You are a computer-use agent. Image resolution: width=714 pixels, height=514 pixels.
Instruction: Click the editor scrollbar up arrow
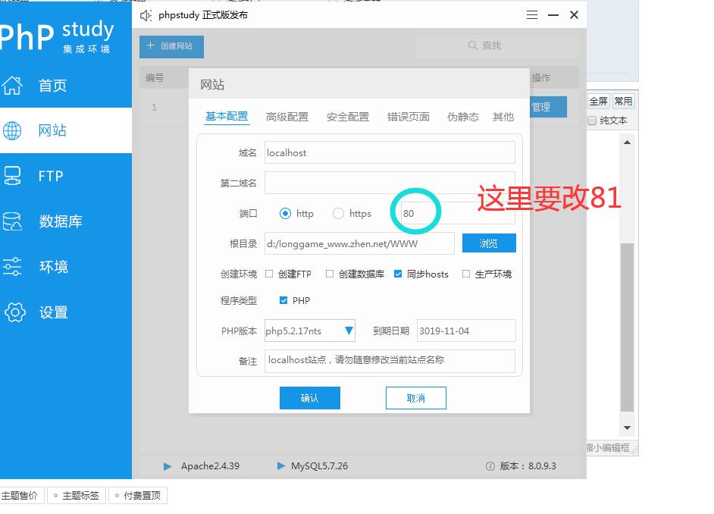pos(627,143)
